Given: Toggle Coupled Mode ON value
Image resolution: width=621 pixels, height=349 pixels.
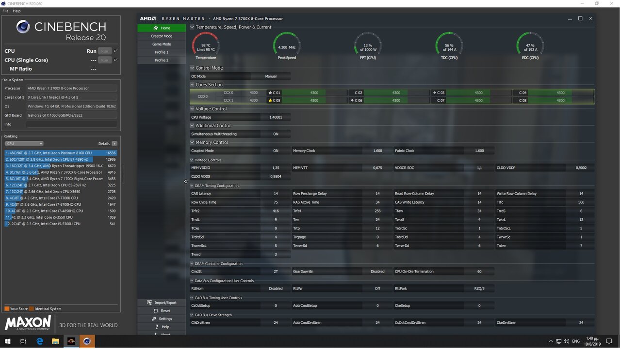Looking at the screenshot, I should 276,151.
